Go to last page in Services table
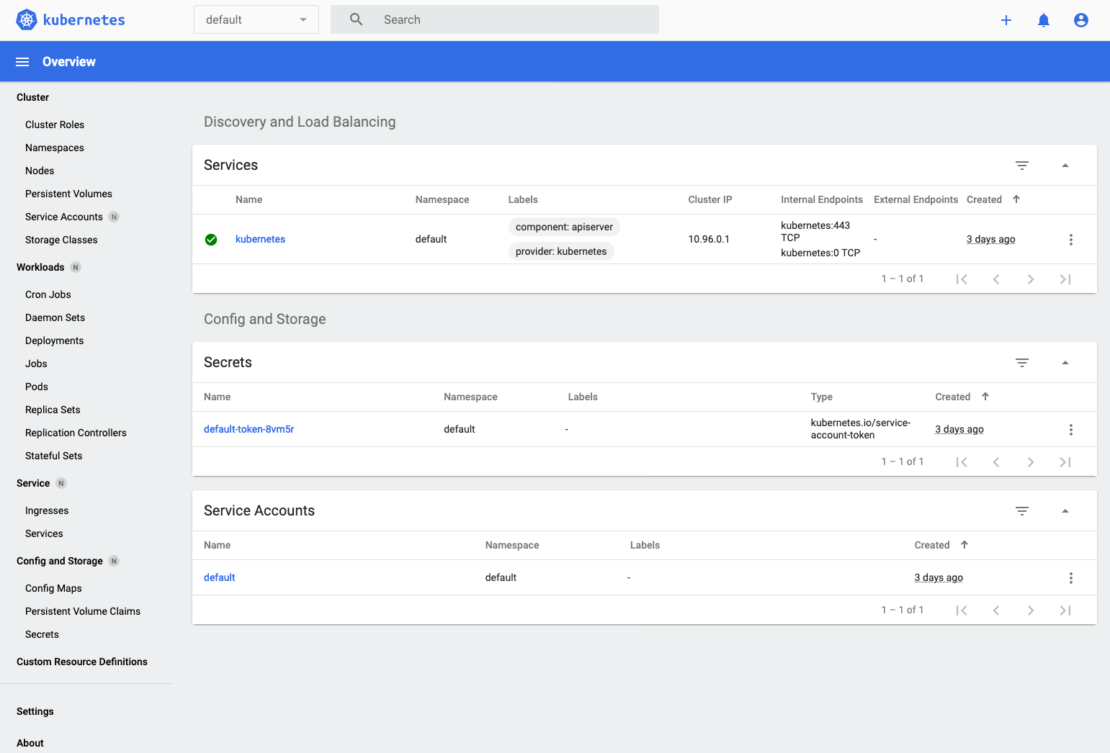The image size is (1110, 753). pyautogui.click(x=1065, y=279)
